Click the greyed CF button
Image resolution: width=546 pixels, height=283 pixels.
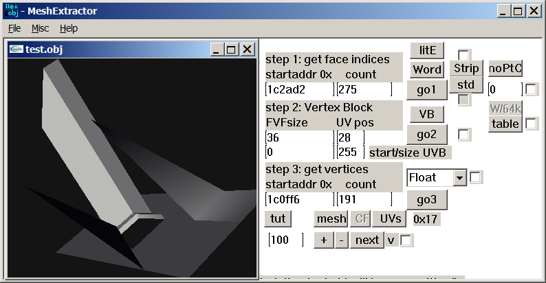(x=361, y=218)
